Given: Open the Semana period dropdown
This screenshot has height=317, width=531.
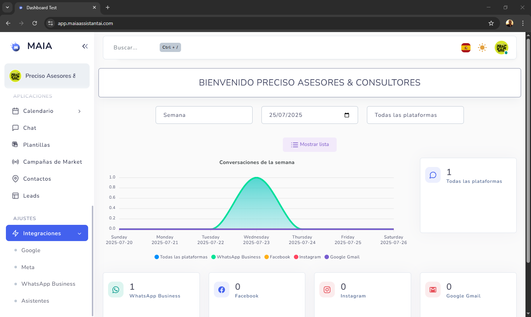Looking at the screenshot, I should point(204,115).
